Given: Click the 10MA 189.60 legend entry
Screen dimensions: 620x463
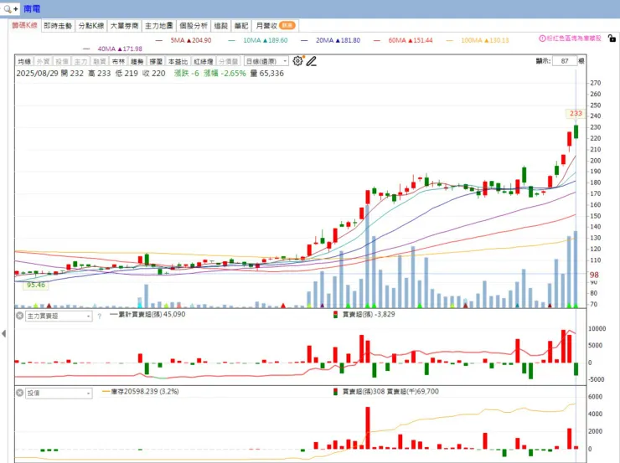Looking at the screenshot, I should pos(265,40).
